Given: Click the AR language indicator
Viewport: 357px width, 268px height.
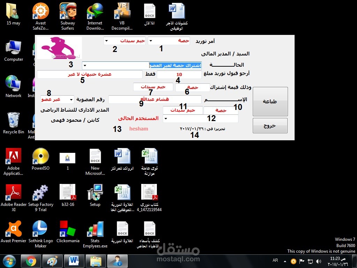Looking at the screenshot, I should coord(275,260).
